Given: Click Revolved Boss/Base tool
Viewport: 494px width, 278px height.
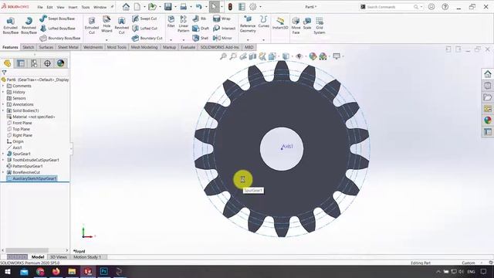Looking at the screenshot, I should click(x=29, y=25).
